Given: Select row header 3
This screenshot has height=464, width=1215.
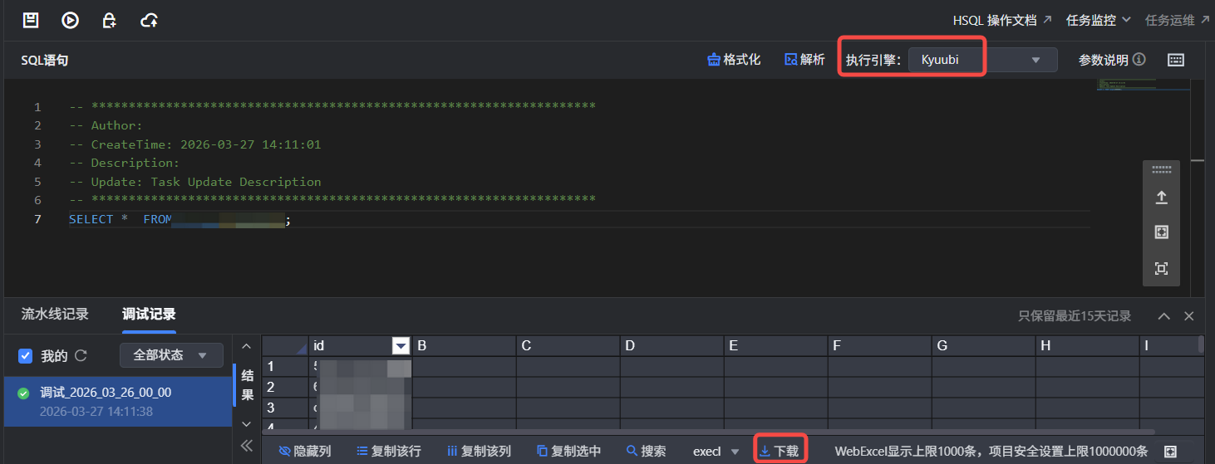Looking at the screenshot, I should (285, 408).
